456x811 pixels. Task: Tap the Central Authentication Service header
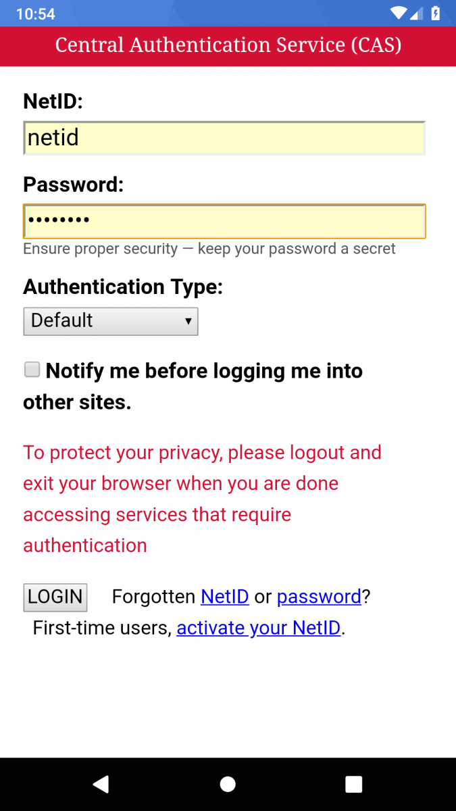click(228, 45)
